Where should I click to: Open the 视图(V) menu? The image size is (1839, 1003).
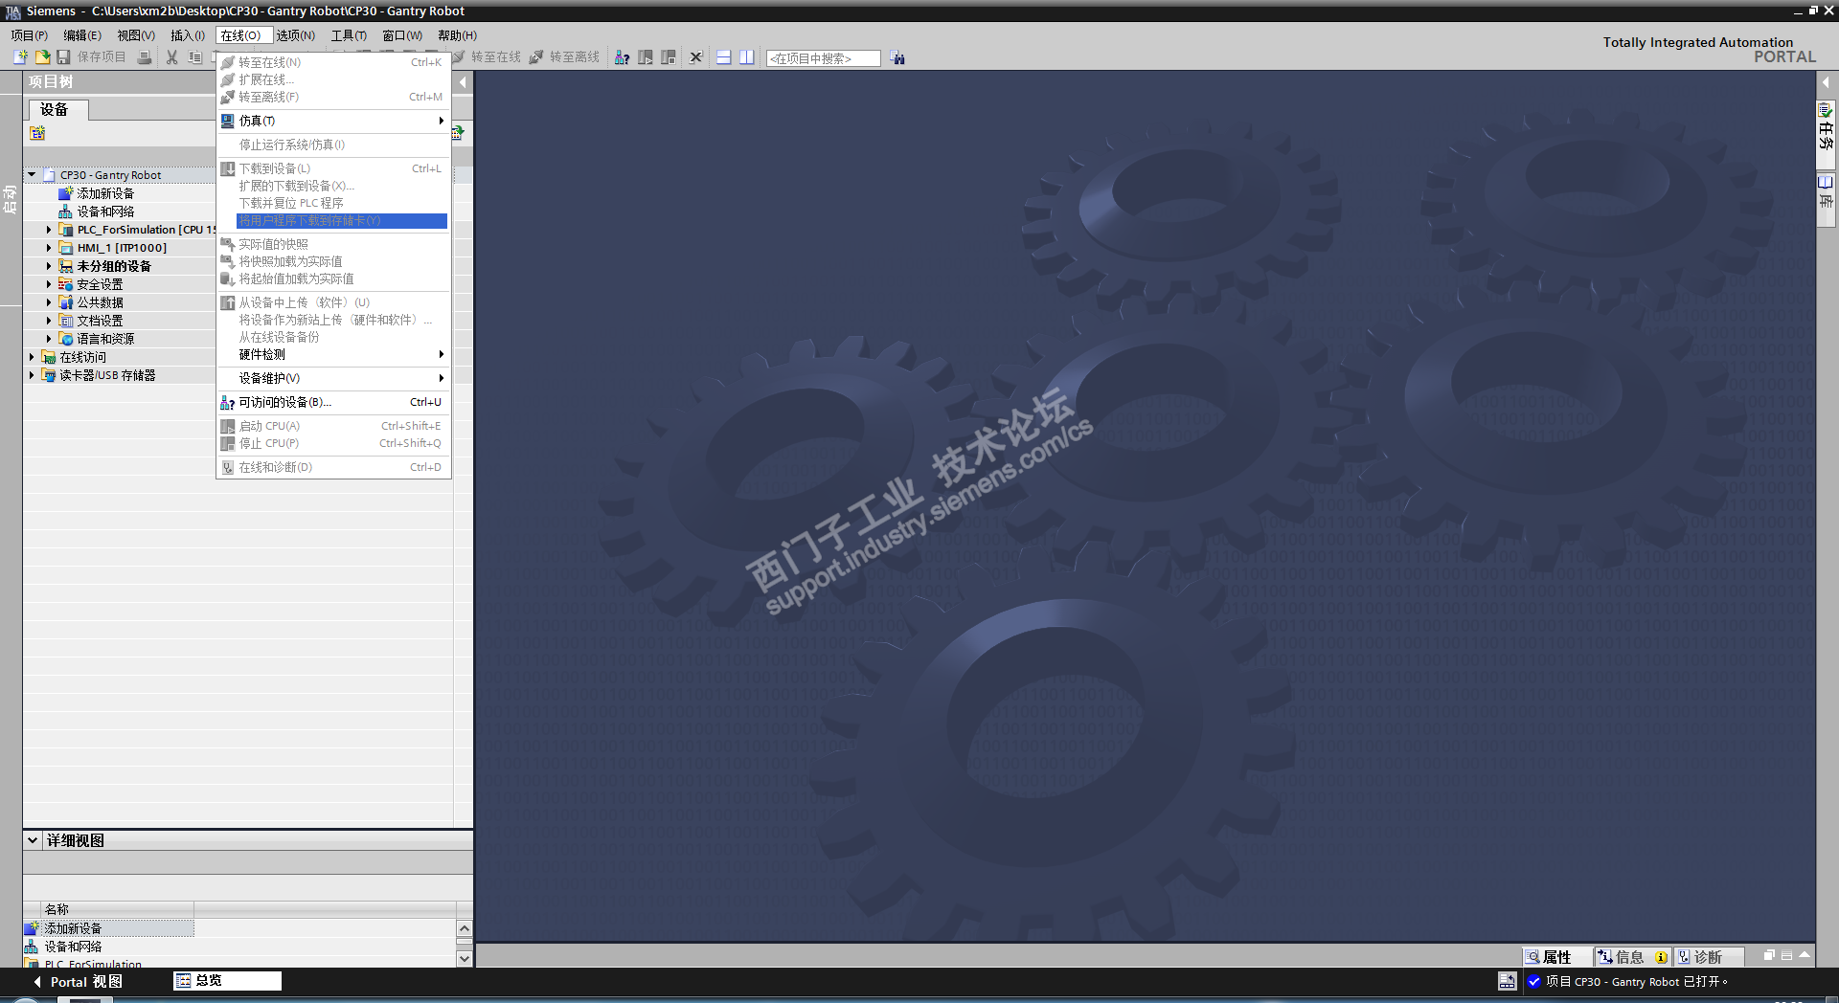[136, 35]
